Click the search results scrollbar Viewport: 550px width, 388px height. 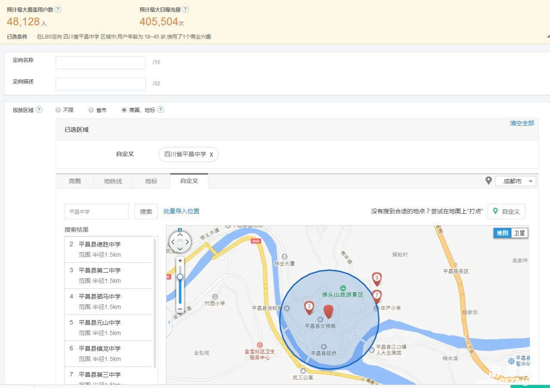[155, 303]
